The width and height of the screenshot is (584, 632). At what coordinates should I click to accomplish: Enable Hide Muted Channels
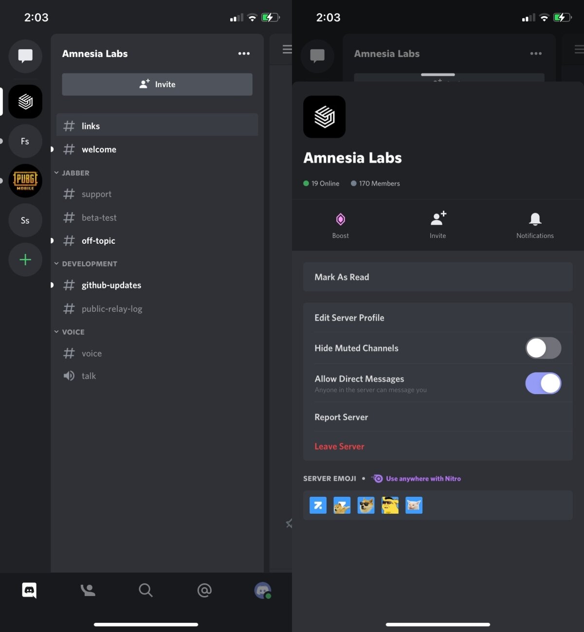[543, 348]
